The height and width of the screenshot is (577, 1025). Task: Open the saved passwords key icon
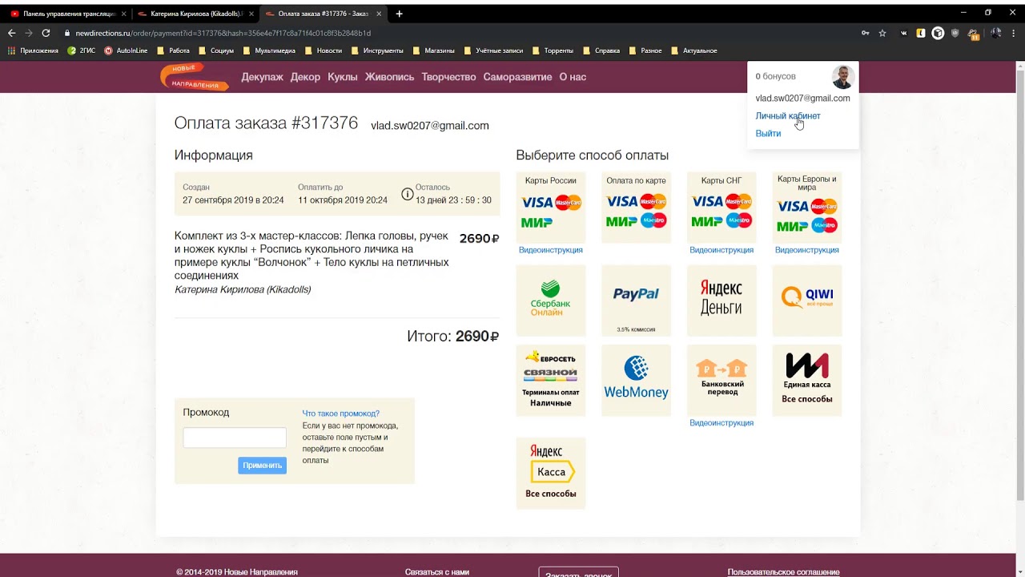[865, 33]
